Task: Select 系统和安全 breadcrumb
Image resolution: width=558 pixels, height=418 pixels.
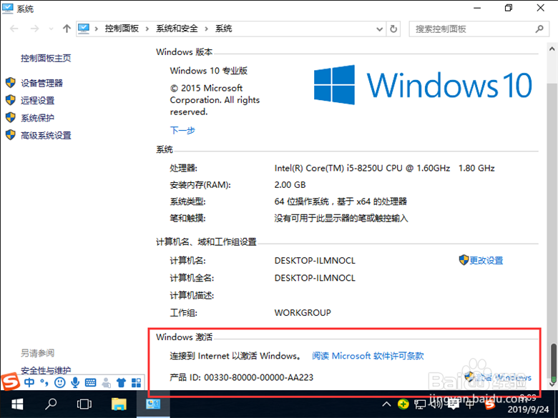Action: (x=177, y=29)
